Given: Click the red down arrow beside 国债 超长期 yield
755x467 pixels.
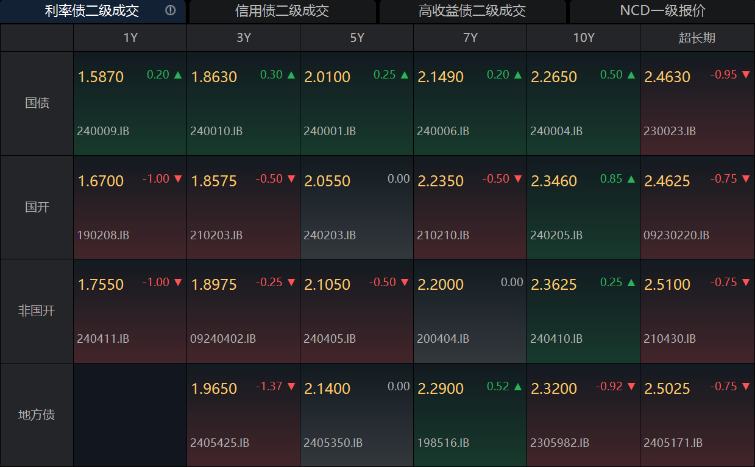Looking at the screenshot, I should point(746,74).
